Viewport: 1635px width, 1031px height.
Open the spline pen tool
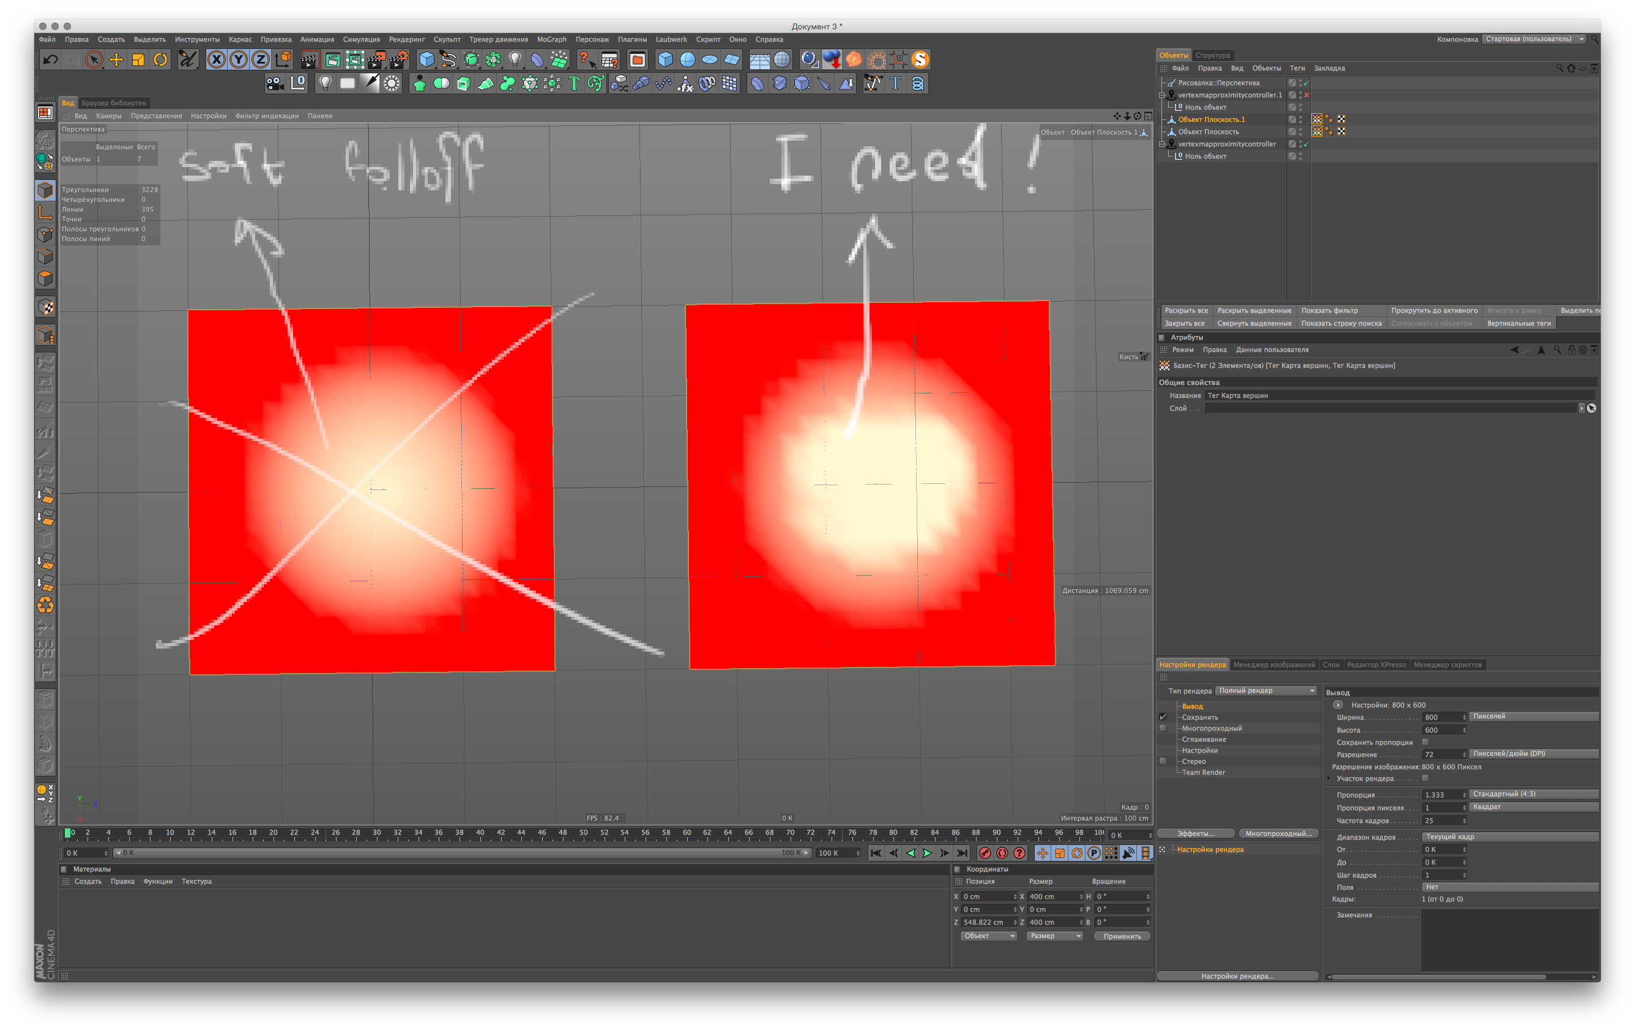click(x=448, y=60)
